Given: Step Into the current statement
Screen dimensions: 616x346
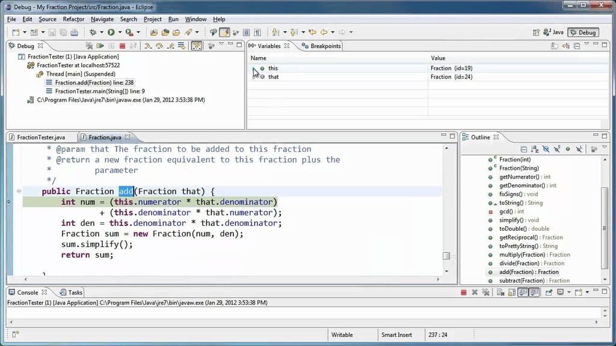Looking at the screenshot, I should 148,46.
